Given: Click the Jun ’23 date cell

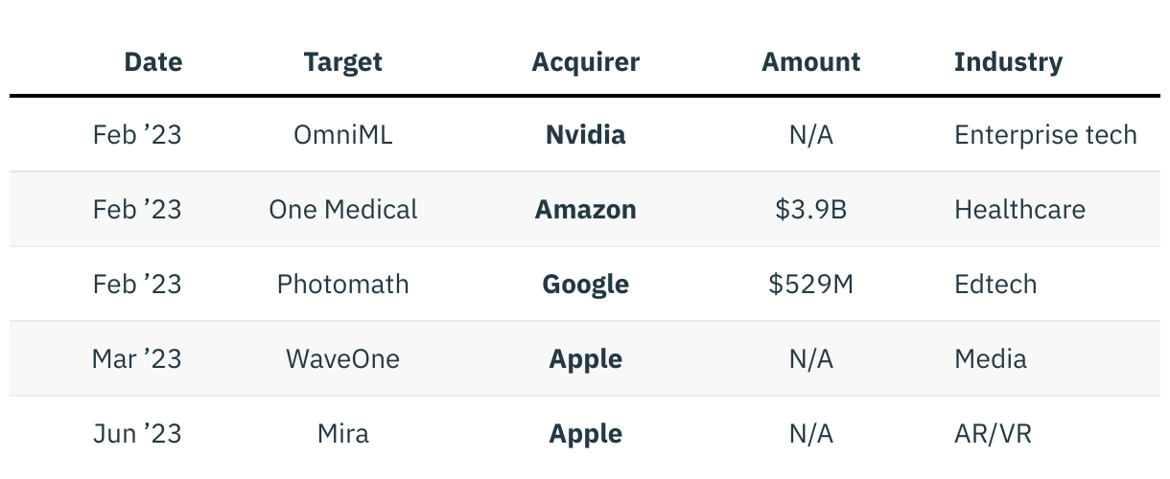Looking at the screenshot, I should pyautogui.click(x=136, y=434).
